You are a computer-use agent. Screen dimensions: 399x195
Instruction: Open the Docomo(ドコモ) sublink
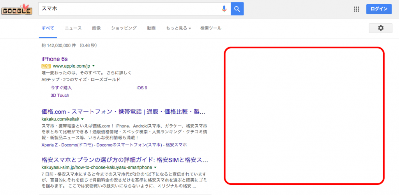pos(78,145)
